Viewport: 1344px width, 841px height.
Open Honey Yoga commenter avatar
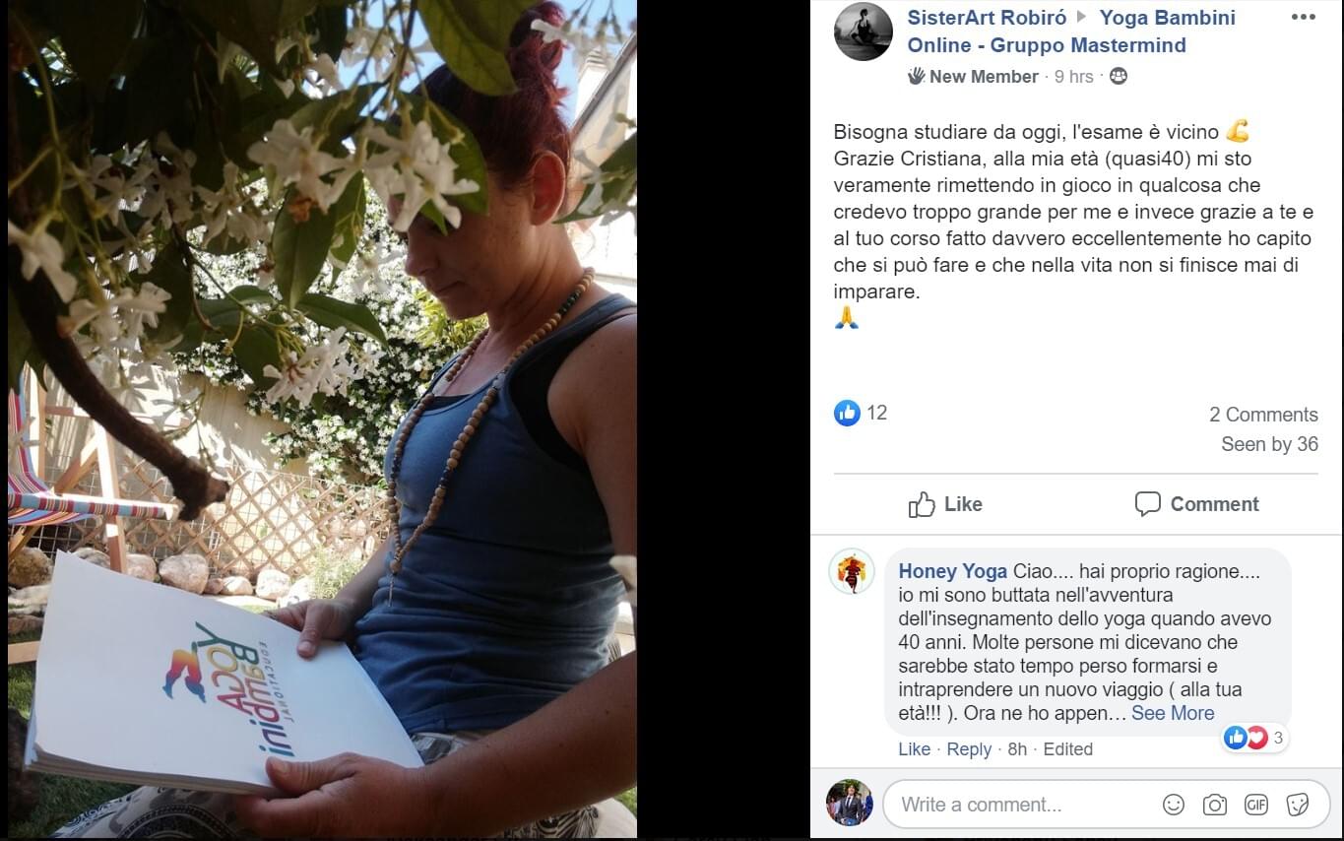[x=851, y=571]
